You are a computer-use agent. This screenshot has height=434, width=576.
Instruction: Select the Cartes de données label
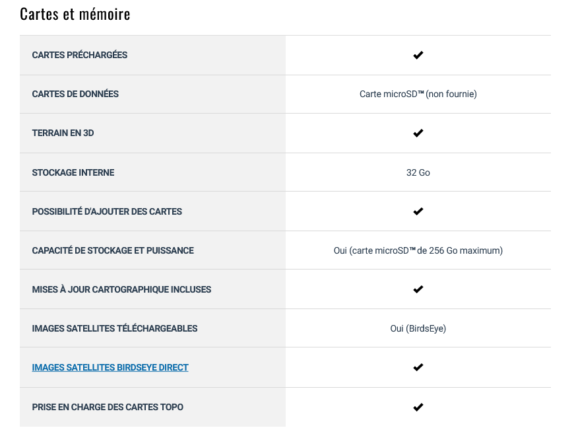(x=75, y=94)
